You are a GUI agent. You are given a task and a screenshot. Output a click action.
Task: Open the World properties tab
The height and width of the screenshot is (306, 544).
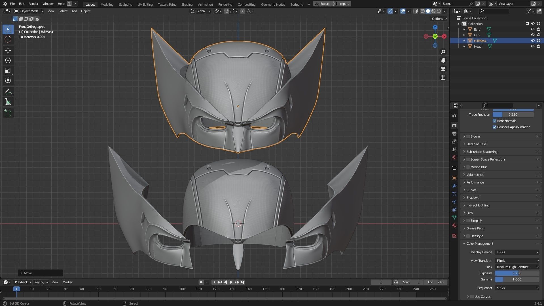click(x=454, y=157)
